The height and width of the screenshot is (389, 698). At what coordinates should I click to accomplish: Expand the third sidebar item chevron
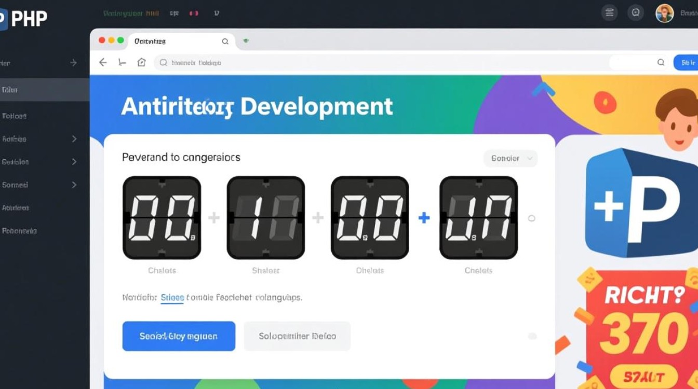tap(74, 139)
